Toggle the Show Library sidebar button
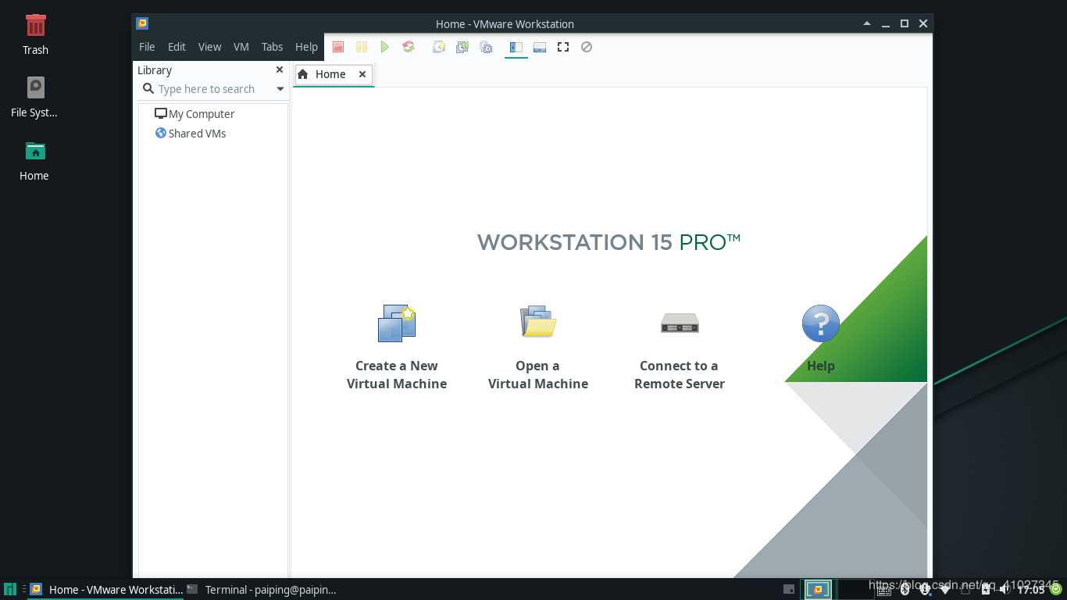 pos(516,47)
